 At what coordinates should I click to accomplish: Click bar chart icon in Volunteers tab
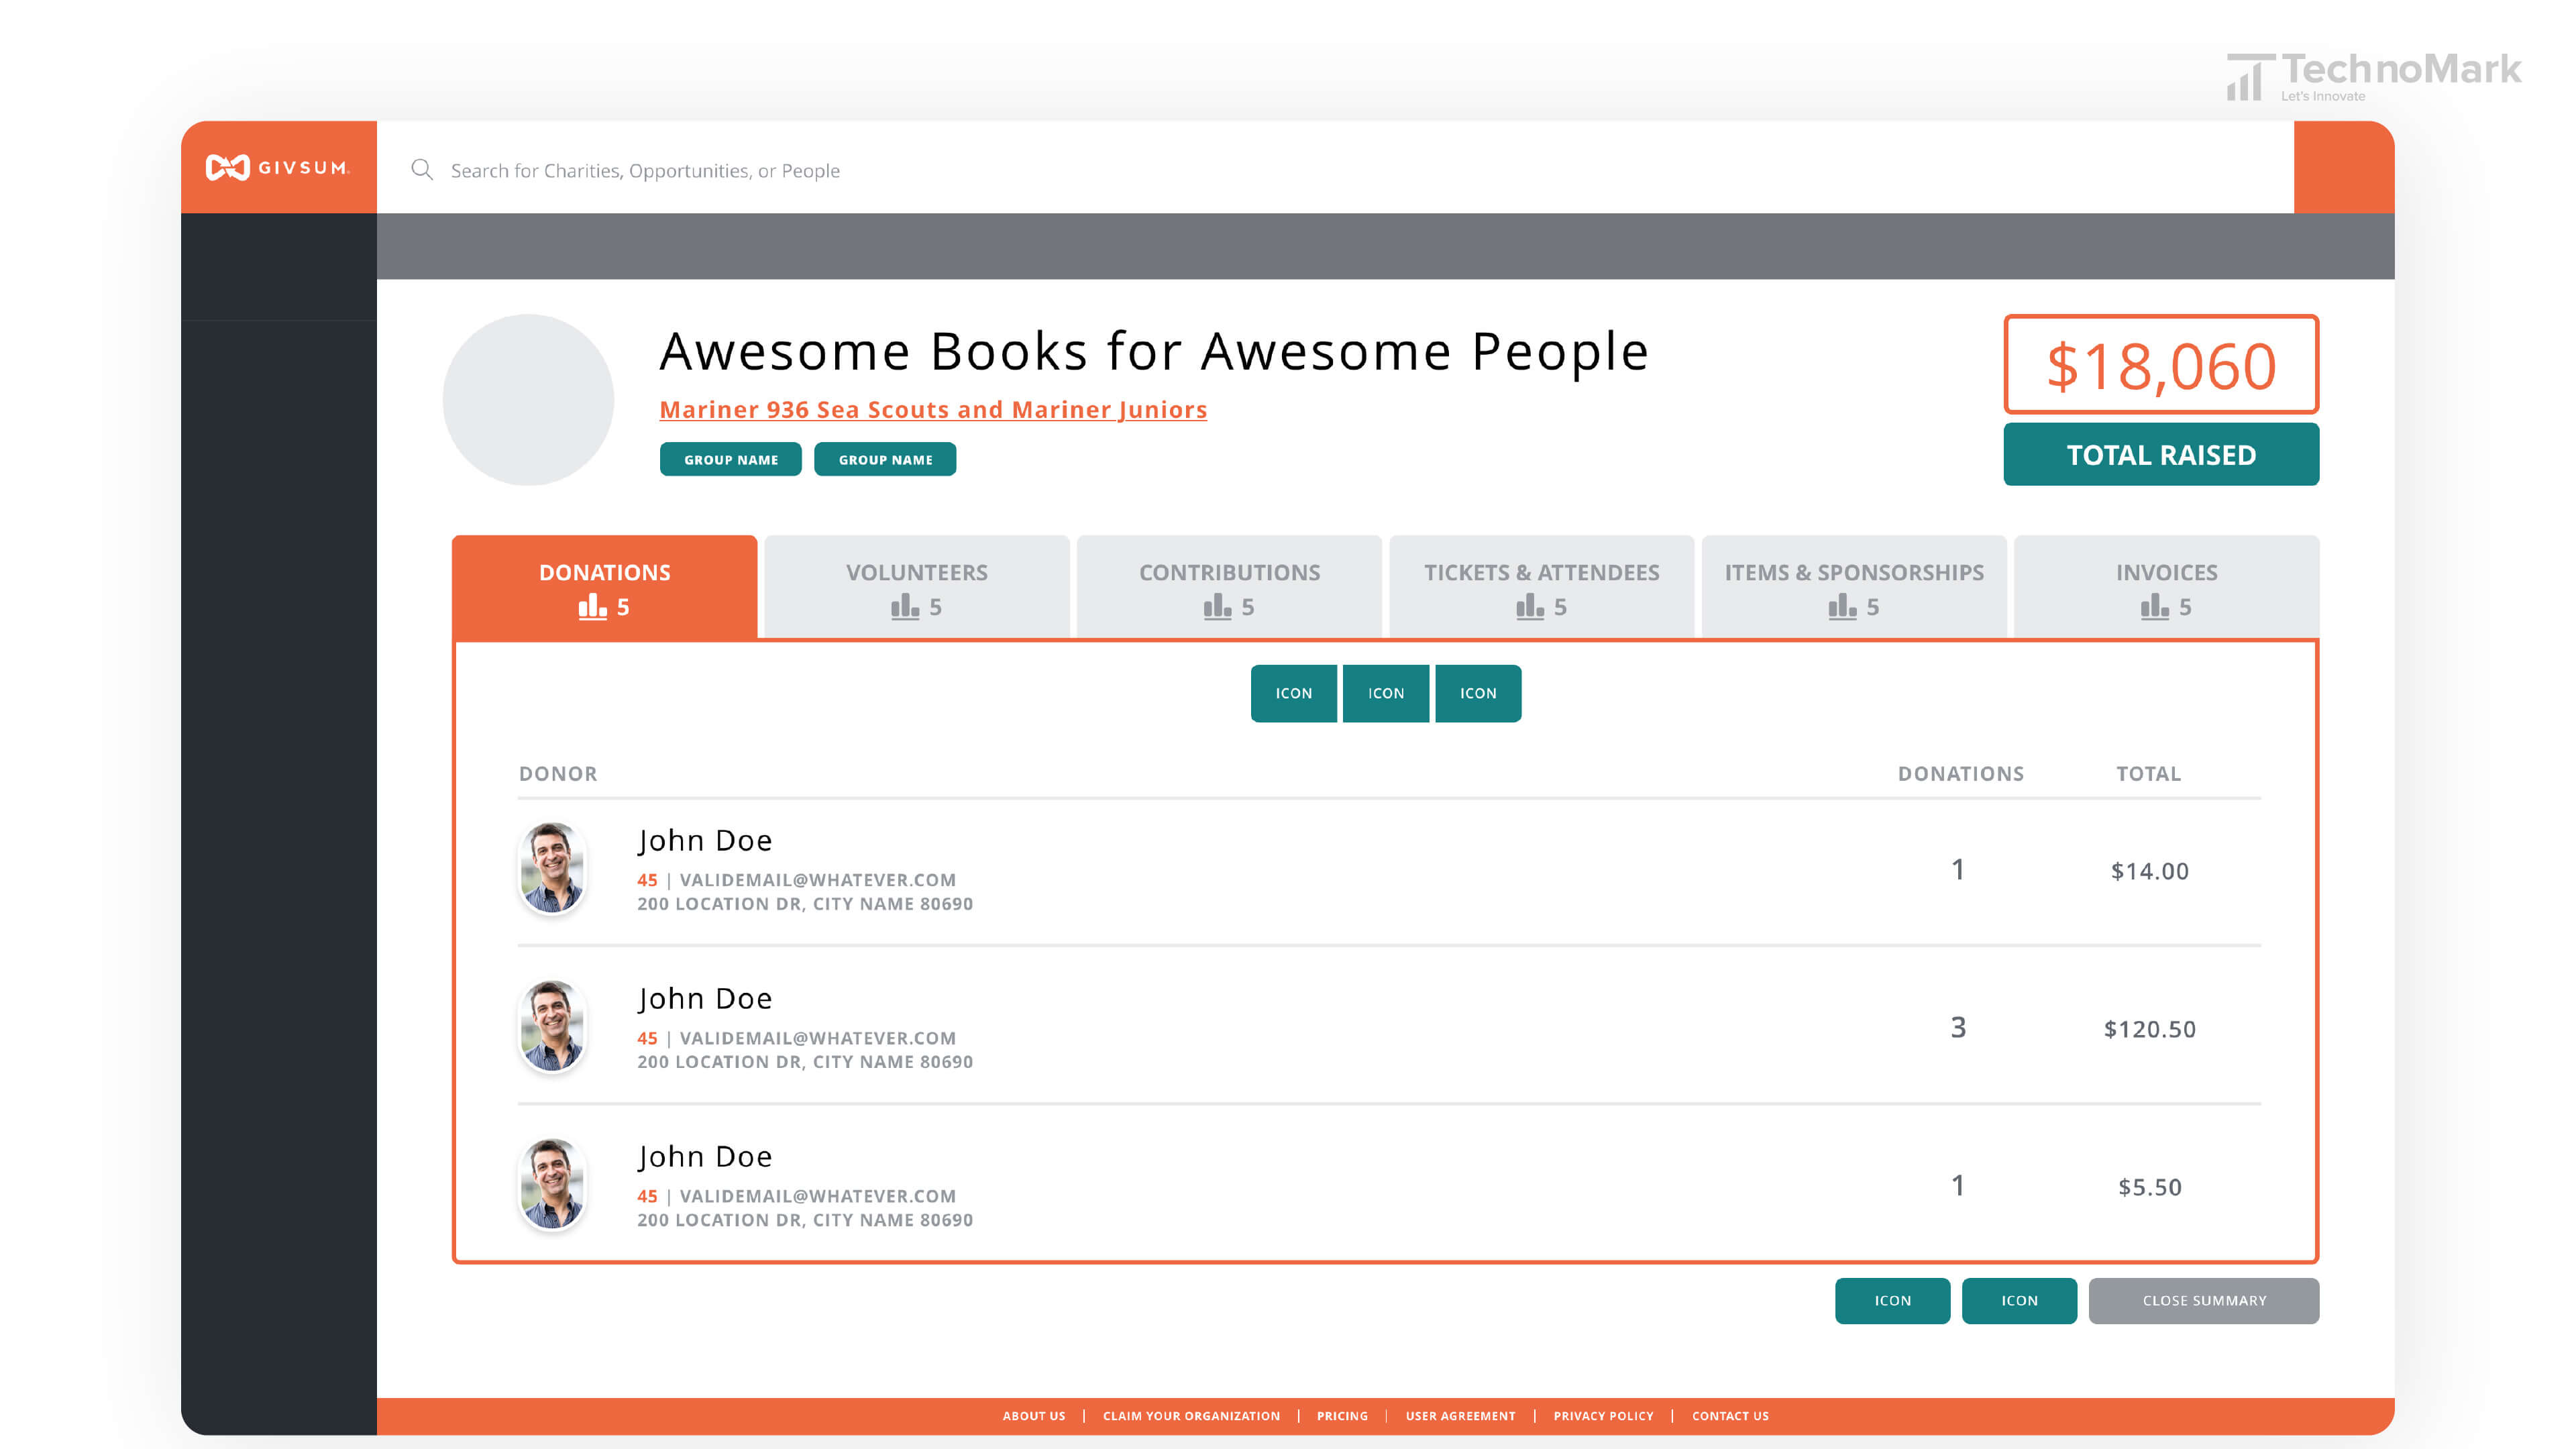pyautogui.click(x=905, y=606)
